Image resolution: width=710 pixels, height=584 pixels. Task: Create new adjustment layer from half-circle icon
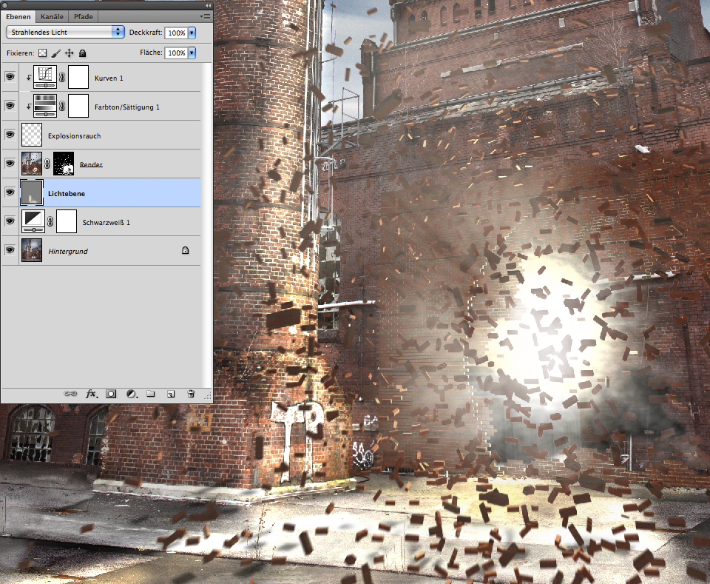[x=131, y=395]
